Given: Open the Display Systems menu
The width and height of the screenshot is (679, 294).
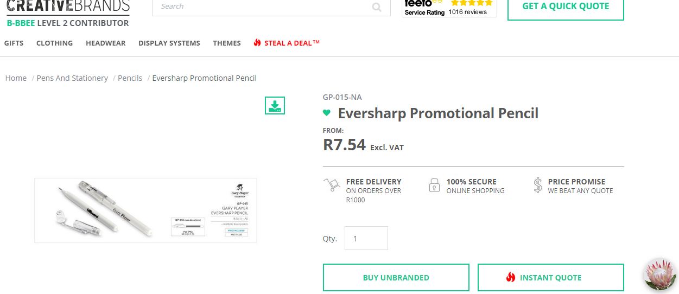Looking at the screenshot, I should 169,43.
